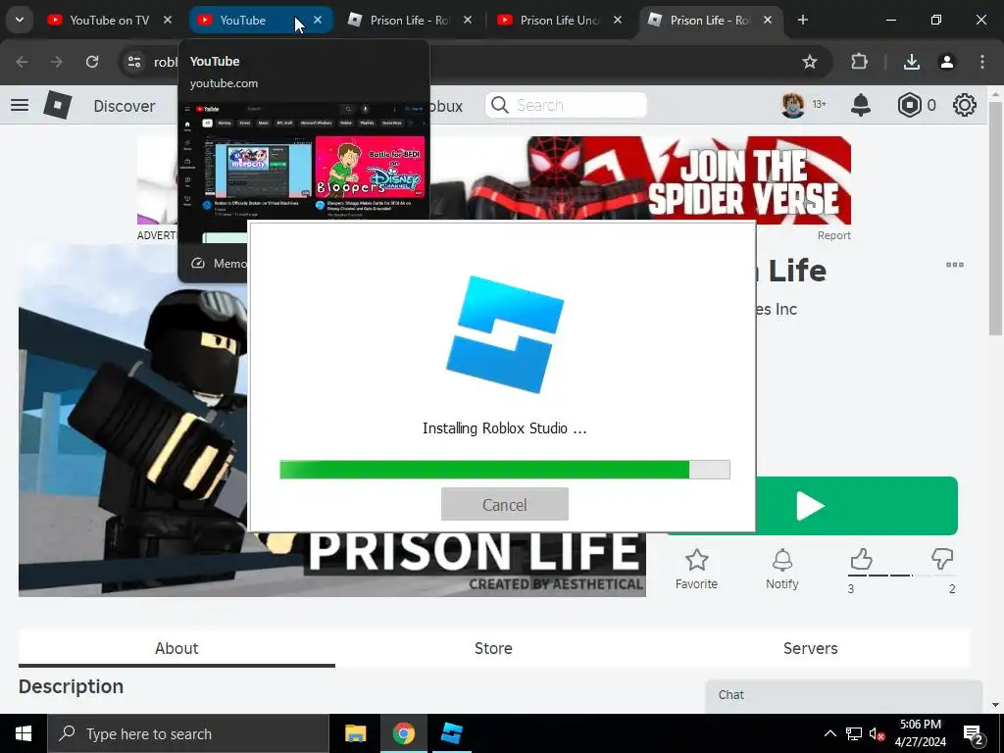Open the Chrome profile icon

pyautogui.click(x=946, y=62)
